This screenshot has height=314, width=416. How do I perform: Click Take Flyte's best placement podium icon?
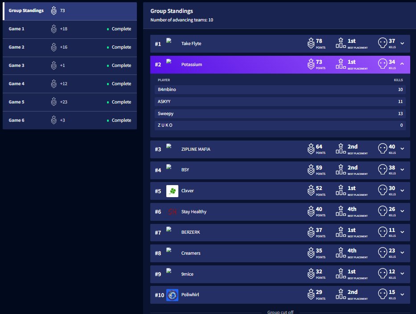(341, 43)
